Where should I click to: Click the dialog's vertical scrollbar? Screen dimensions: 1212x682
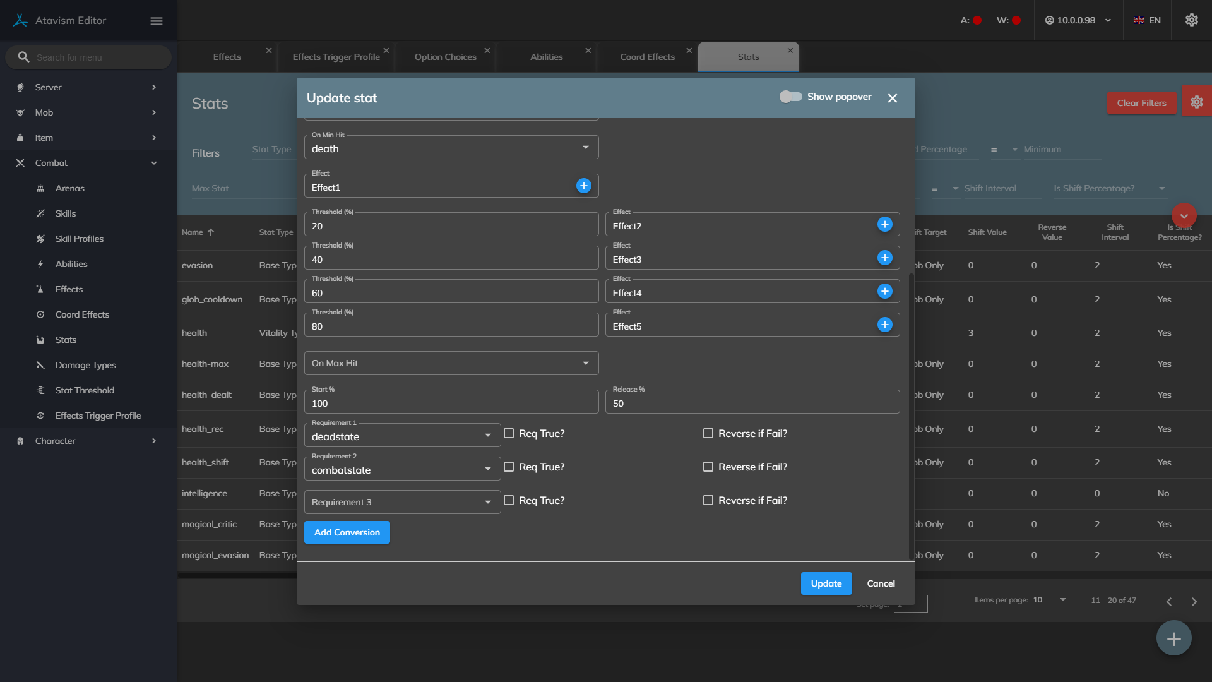911,417
